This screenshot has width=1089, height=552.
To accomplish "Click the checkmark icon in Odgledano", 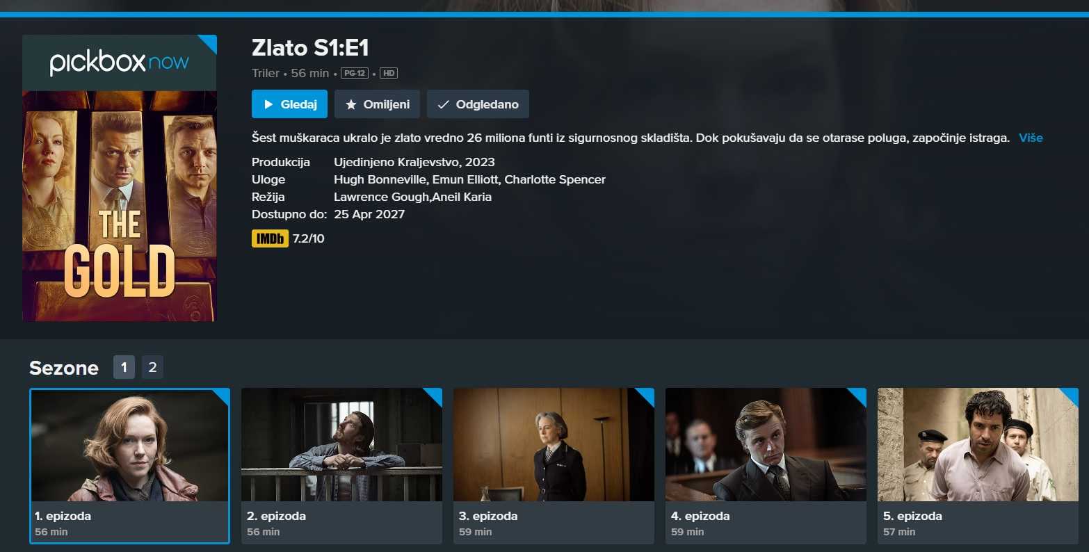I will (x=443, y=104).
